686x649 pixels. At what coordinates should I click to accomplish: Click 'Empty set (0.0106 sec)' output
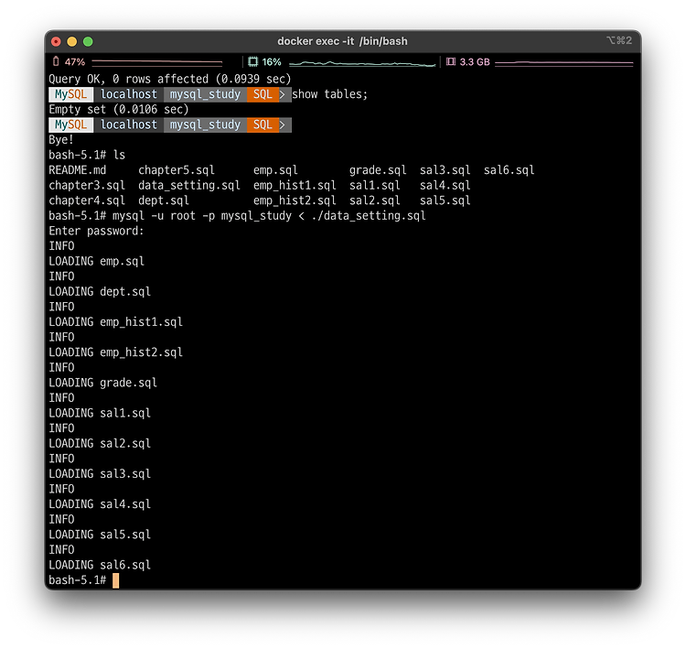pyautogui.click(x=119, y=110)
